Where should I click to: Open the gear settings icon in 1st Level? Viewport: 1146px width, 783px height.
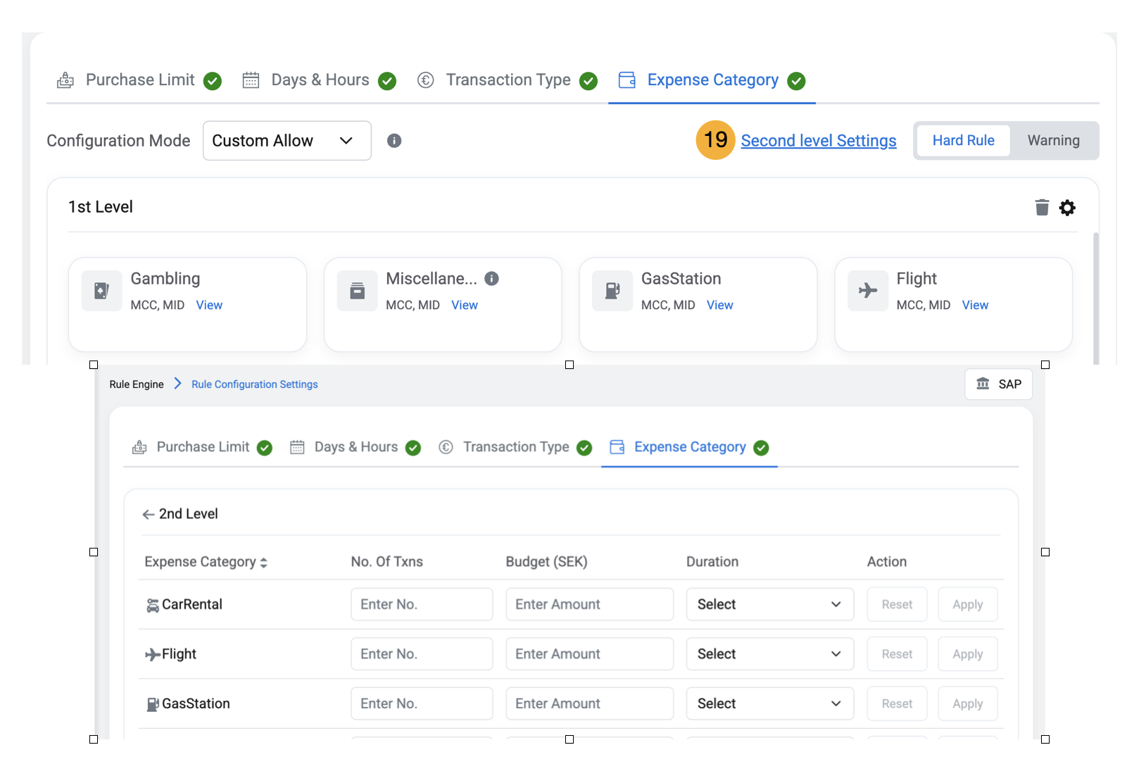(x=1067, y=208)
